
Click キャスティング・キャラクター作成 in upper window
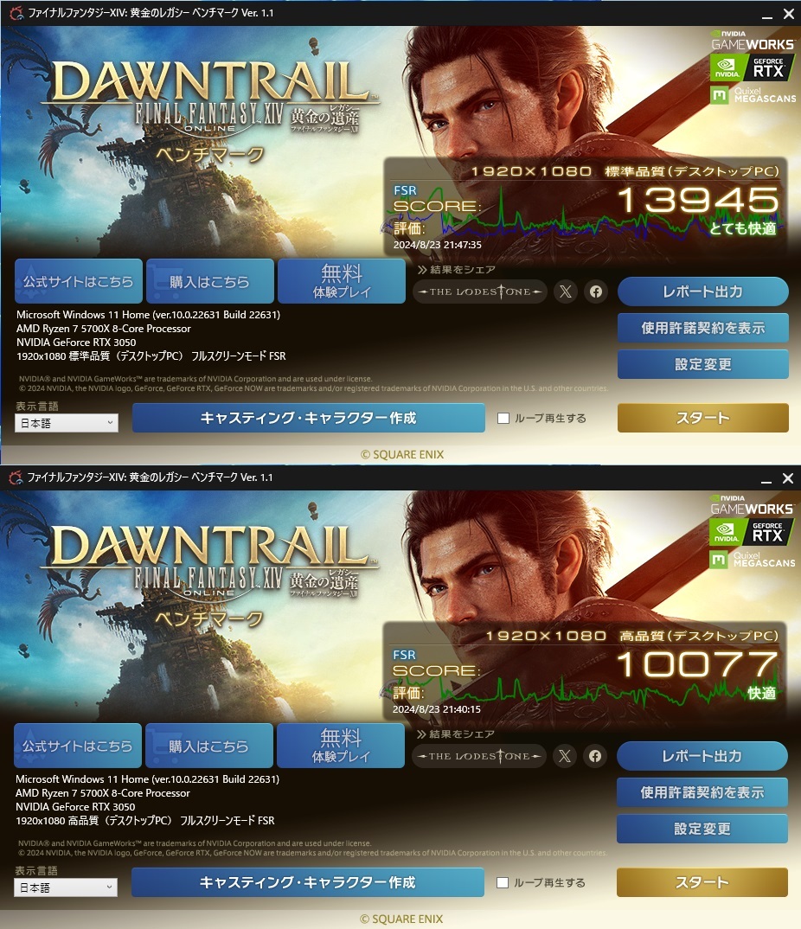pos(309,419)
